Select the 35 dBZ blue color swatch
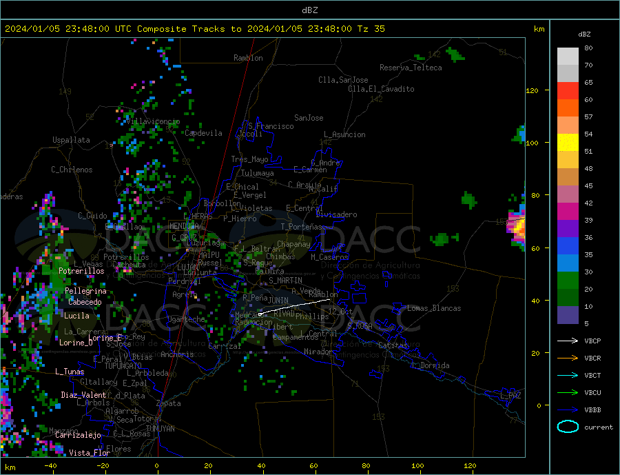The width and height of the screenshot is (620, 475). pos(568,263)
